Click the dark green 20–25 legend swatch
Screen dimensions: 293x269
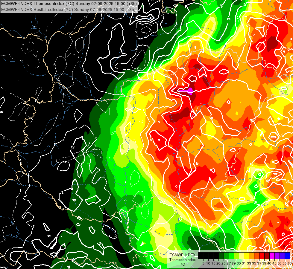point(221,256)
